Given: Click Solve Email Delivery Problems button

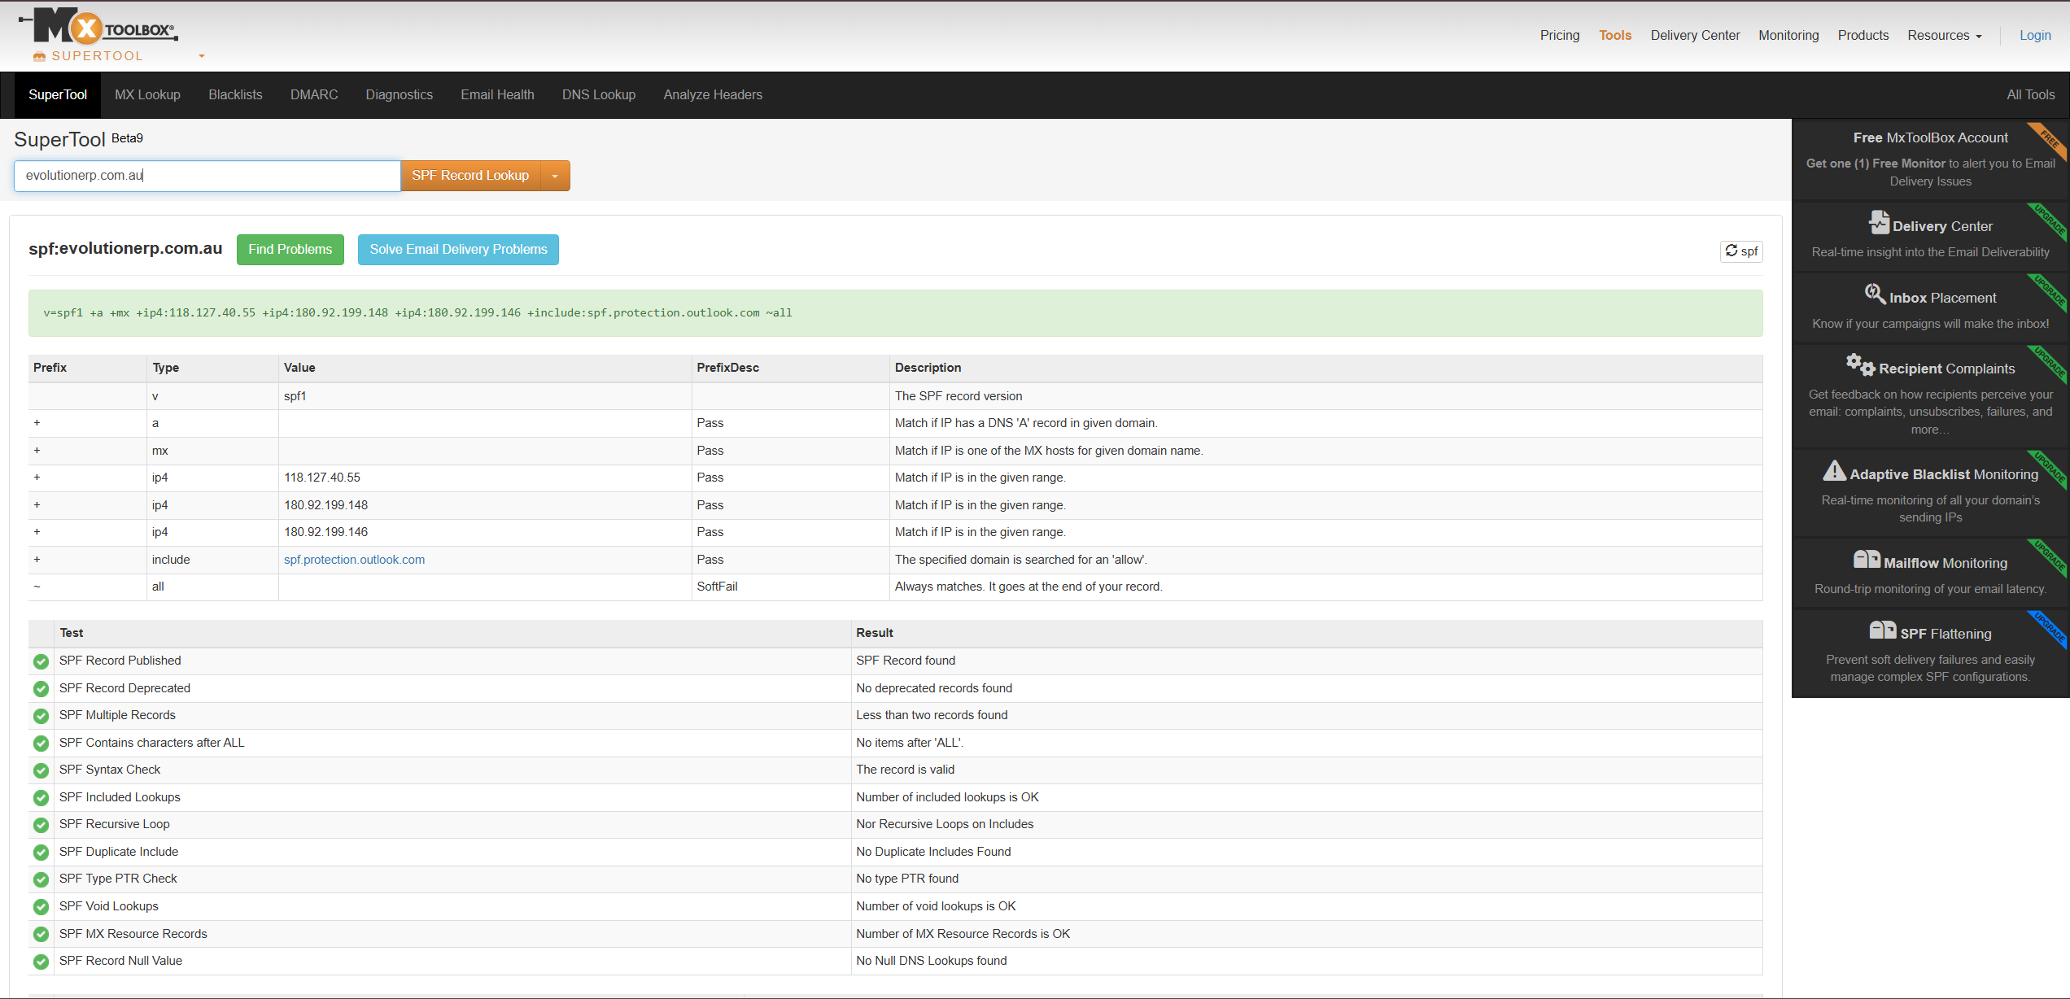Looking at the screenshot, I should coord(458,249).
